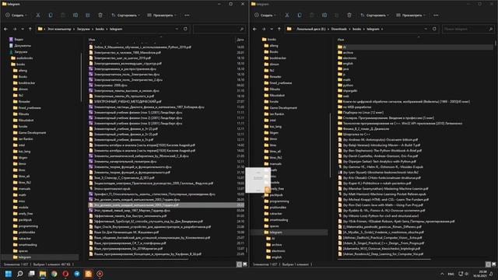Viewport: 498px width, 280px height.
Task: Refresh the left window folder view
Action: click(185, 29)
